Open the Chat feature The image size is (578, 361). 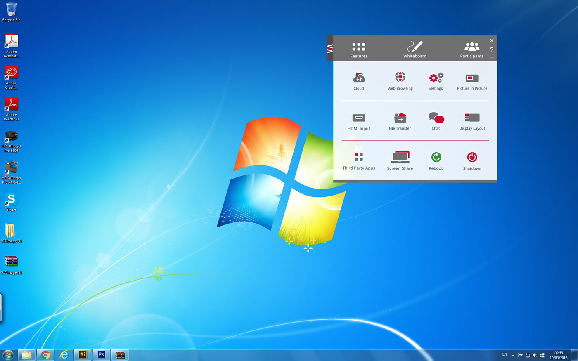(x=436, y=121)
